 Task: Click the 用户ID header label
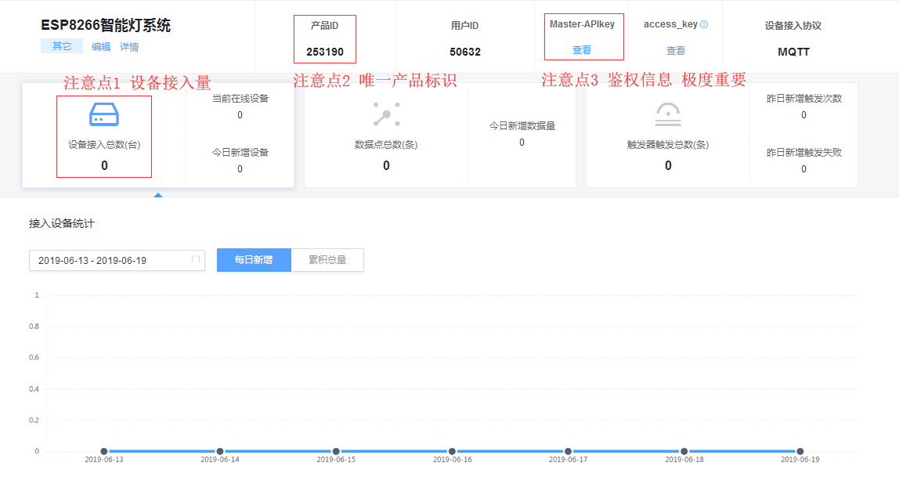[x=465, y=25]
